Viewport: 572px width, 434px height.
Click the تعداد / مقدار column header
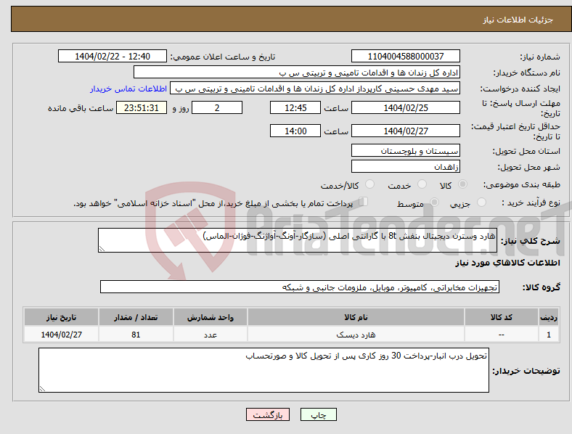tap(136, 317)
